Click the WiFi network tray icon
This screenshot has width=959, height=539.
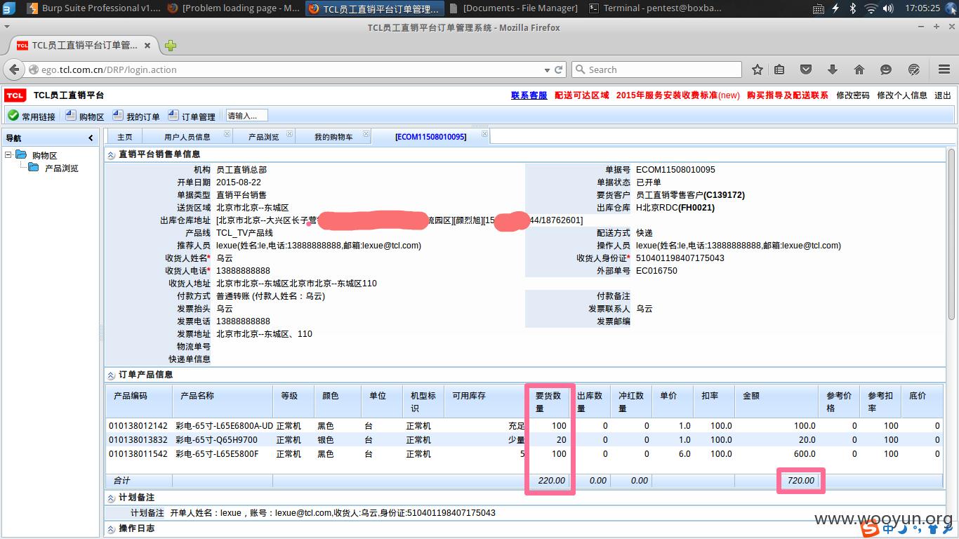coord(871,8)
